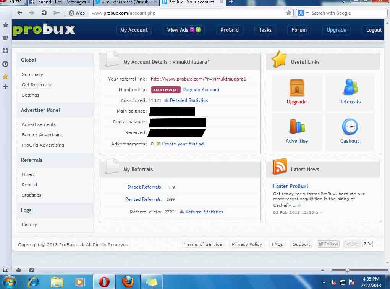Screen dimensions: 390x289
Task: Open Opera sidebar bookmarks star panel
Action: coord(5,25)
